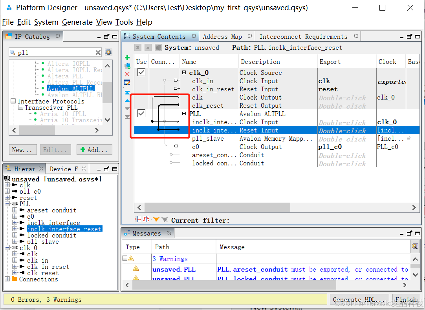Click the Generate HDL... button
Viewport: 425px width, 310px height.
click(x=359, y=299)
